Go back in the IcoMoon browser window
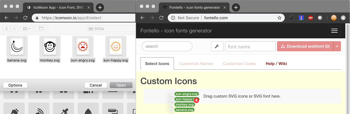The width and height of the screenshot is (350, 114). click(6, 18)
